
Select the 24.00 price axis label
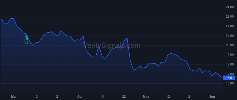[x=230, y=7]
